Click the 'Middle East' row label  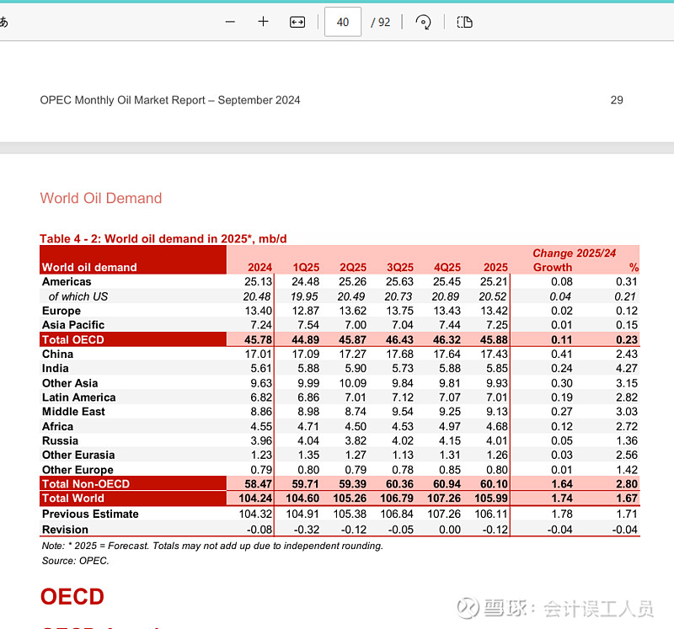pos(73,412)
